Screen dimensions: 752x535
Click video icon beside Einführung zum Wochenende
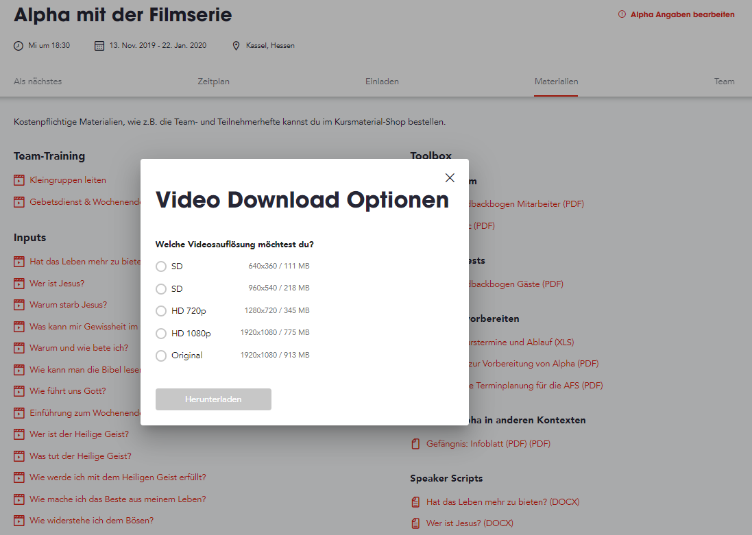tap(19, 413)
